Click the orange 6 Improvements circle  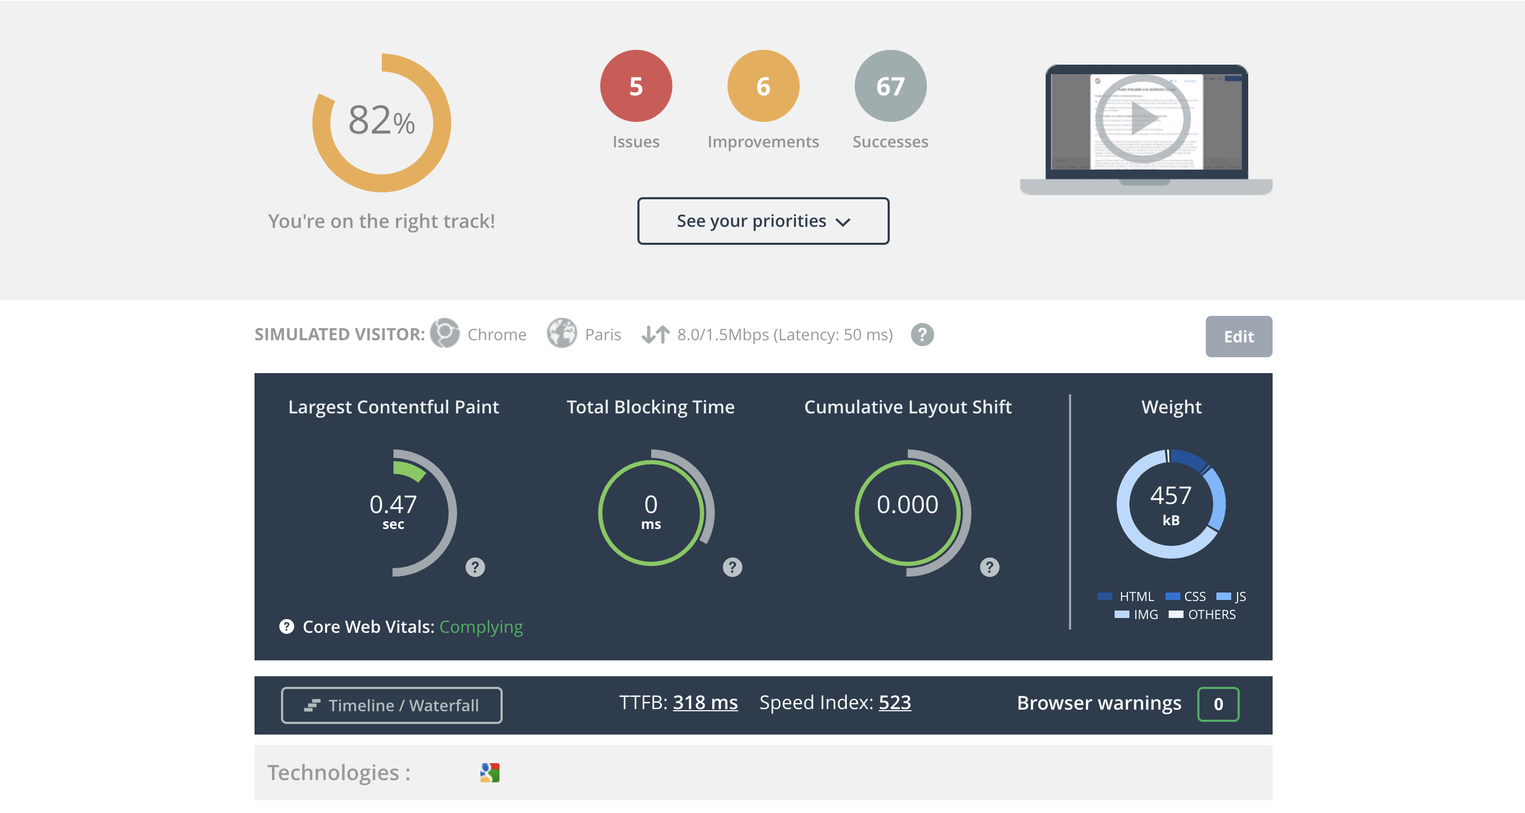click(762, 86)
